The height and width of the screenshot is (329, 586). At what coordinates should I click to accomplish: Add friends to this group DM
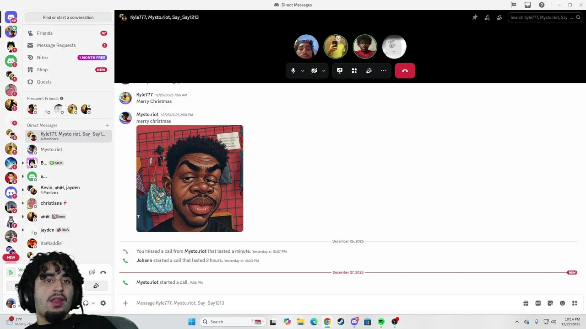(487, 17)
